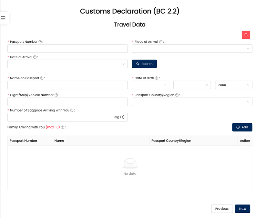Go to Next step
255x218 pixels.
[242, 209]
